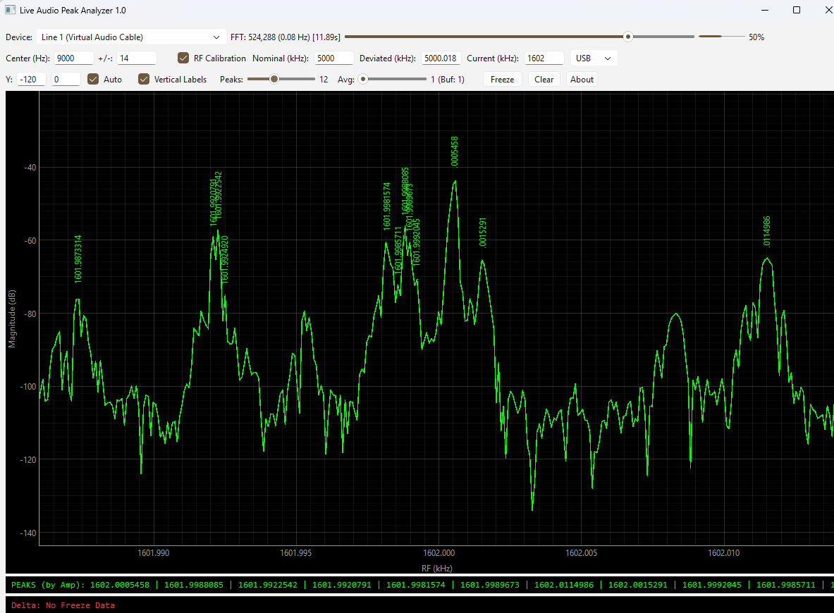Select the Nominal (kHz) field

click(333, 58)
